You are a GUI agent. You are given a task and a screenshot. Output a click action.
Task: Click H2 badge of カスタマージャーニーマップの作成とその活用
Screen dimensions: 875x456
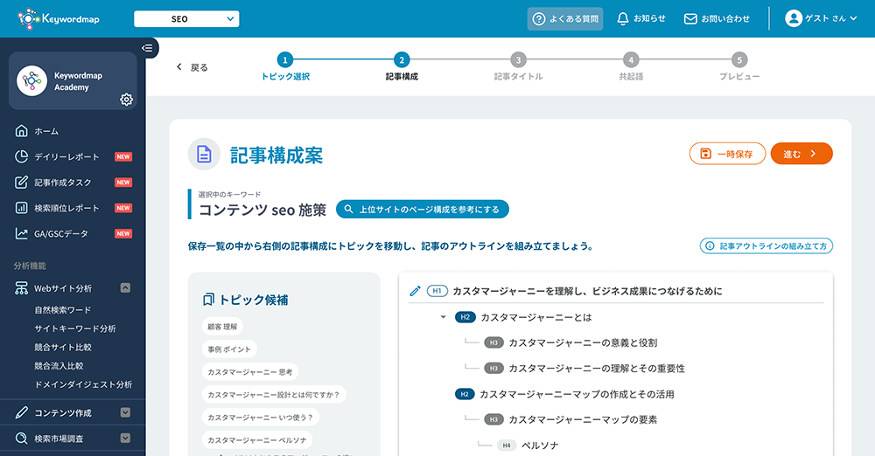click(x=465, y=394)
